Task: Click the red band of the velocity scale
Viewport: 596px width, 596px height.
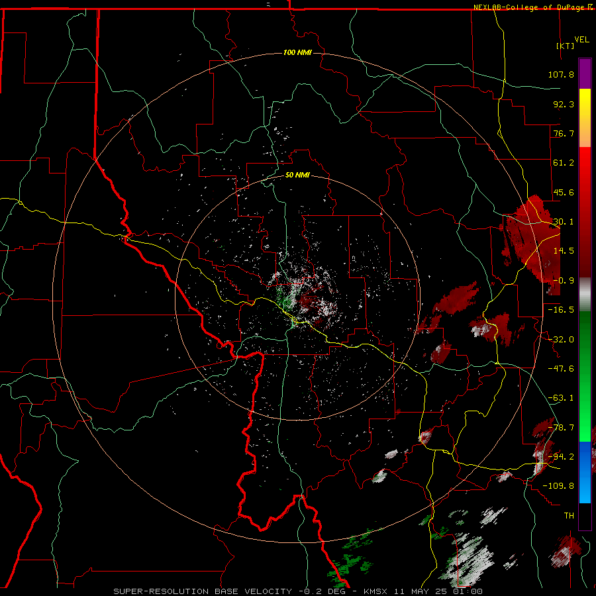Action: coord(585,212)
